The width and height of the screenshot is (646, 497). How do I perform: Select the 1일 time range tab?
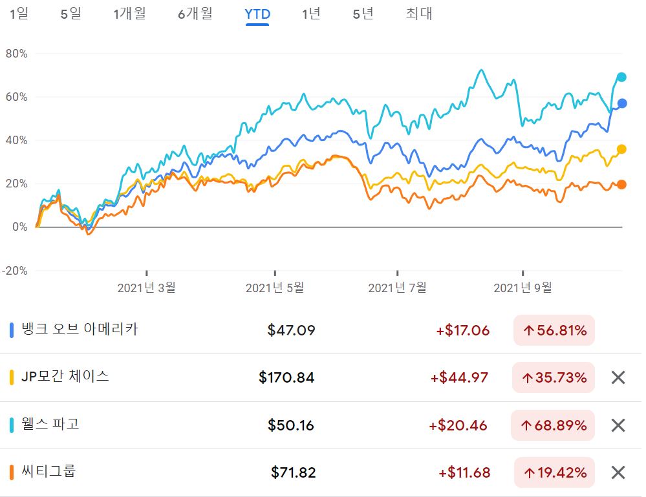click(x=19, y=14)
